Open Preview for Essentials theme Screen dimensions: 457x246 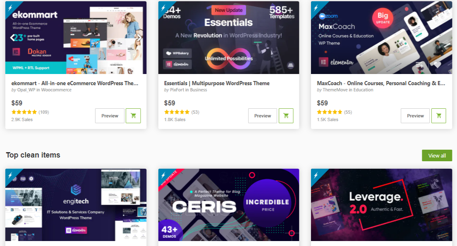pos(263,116)
